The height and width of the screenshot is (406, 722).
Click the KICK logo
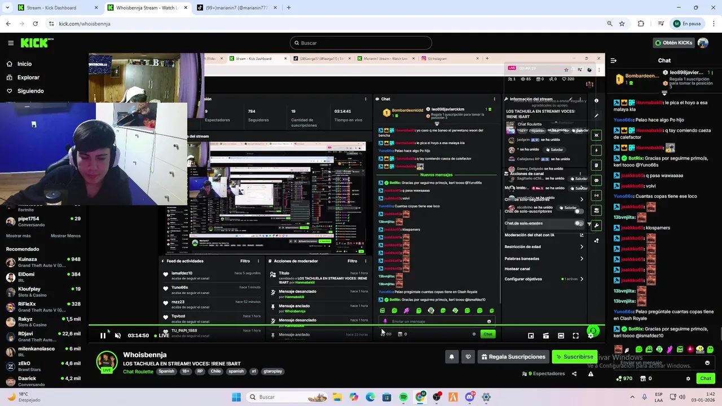37,43
